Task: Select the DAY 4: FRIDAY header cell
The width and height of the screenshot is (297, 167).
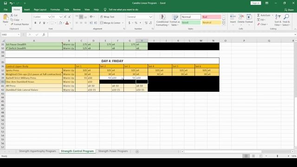Action: click(112, 61)
